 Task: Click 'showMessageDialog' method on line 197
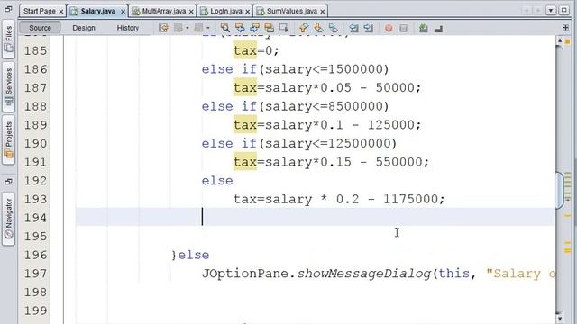tap(364, 274)
